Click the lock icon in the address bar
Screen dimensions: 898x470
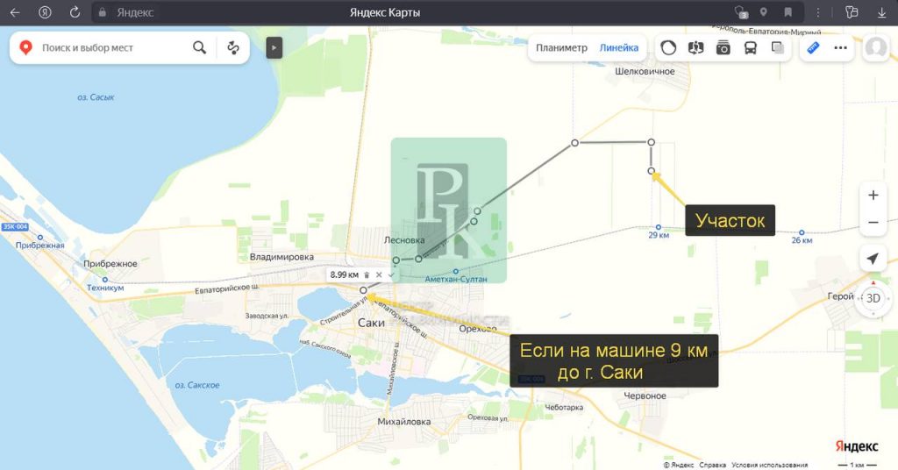pyautogui.click(x=103, y=12)
